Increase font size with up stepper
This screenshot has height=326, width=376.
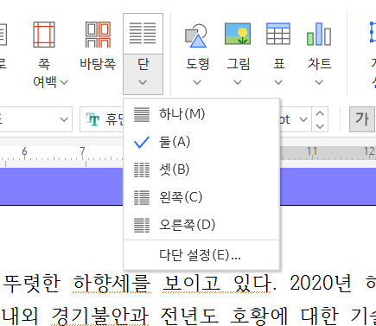pyautogui.click(x=320, y=113)
